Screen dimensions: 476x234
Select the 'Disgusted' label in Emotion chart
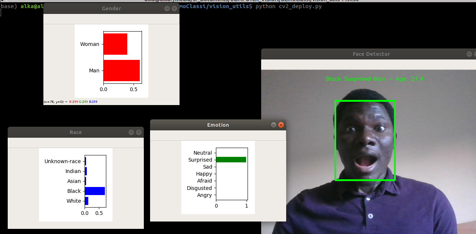[199, 188]
